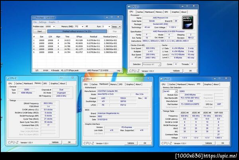
Task: Click the CPU-Z icon in the CPU window title bar
Action: (x=129, y=6)
